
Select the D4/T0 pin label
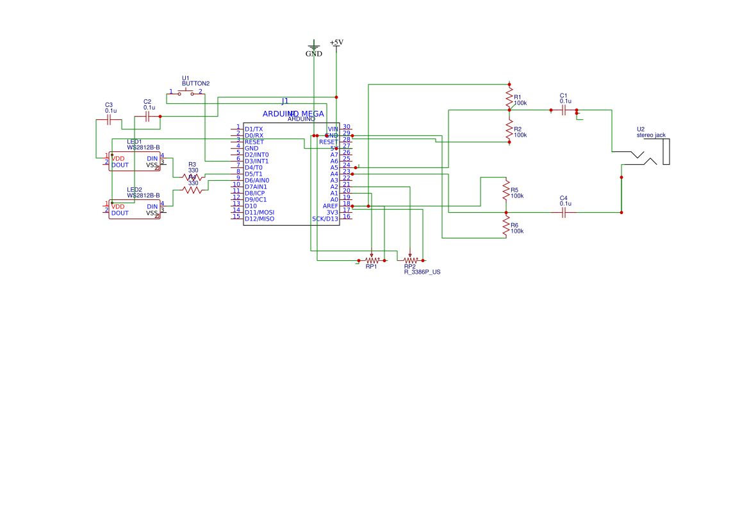[254, 168]
